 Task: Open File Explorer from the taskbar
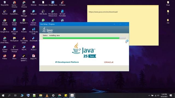[41, 95]
